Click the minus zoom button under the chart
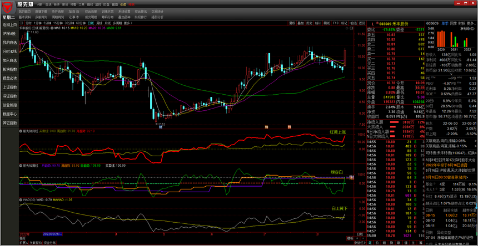Image resolution: width=478 pixels, height=246 pixels. click(362, 239)
